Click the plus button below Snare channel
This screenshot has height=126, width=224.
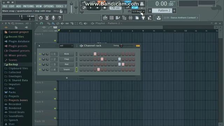(67, 78)
